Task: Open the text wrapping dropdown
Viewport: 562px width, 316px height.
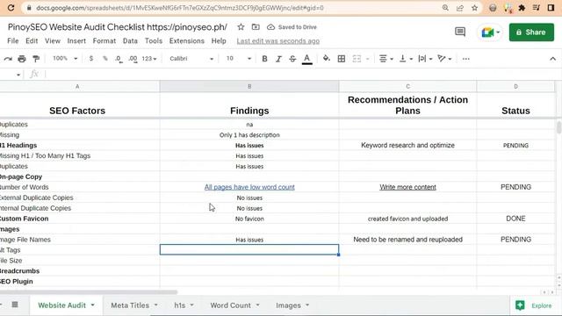Action: (425, 59)
